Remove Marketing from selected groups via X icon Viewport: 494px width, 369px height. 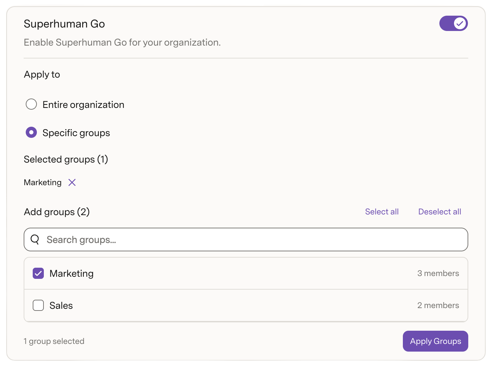tap(72, 182)
